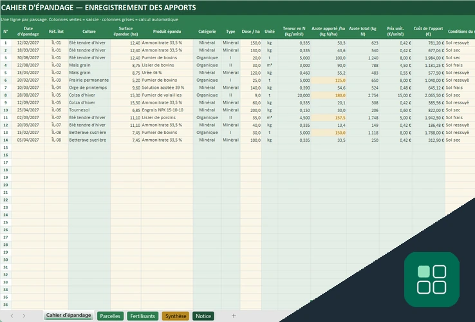Viewport: 475px width, 322px height.
Task: Select the Prairie permanente culture cell
Action: click(x=89, y=80)
